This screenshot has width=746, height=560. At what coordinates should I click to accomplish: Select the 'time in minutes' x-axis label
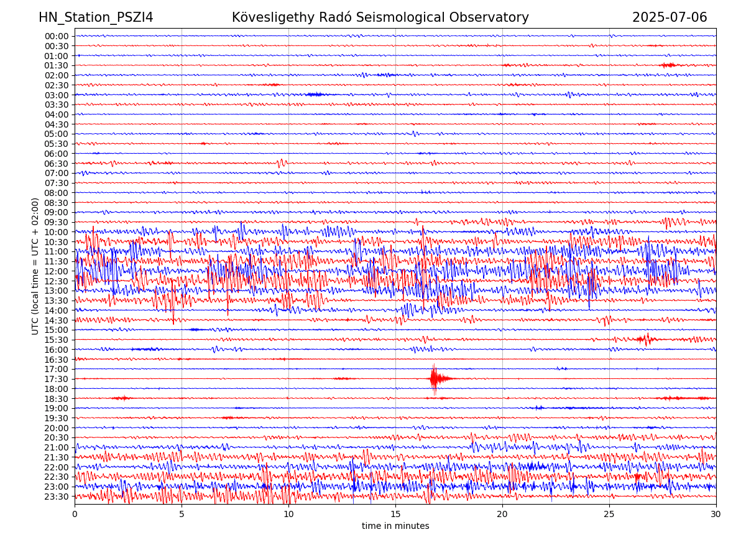pos(395,526)
